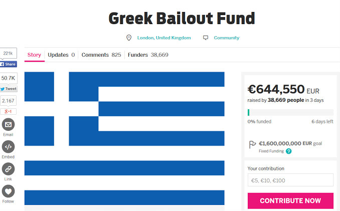Viewport: 340px width, 211px height.
Task: Open London, United Kingdom location link
Action: 164,38
